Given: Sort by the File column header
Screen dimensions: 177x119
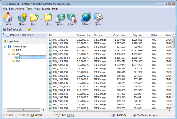Looking at the screenshot, I should [62, 35].
